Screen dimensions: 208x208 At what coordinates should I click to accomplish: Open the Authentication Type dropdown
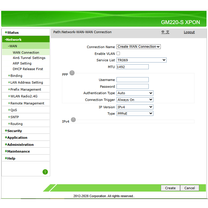point(135,93)
